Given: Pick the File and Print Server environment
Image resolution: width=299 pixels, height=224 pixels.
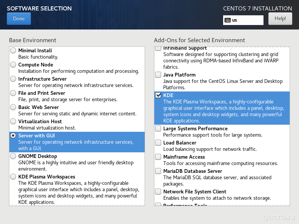Looking at the screenshot, I should pyautogui.click(x=13, y=93).
